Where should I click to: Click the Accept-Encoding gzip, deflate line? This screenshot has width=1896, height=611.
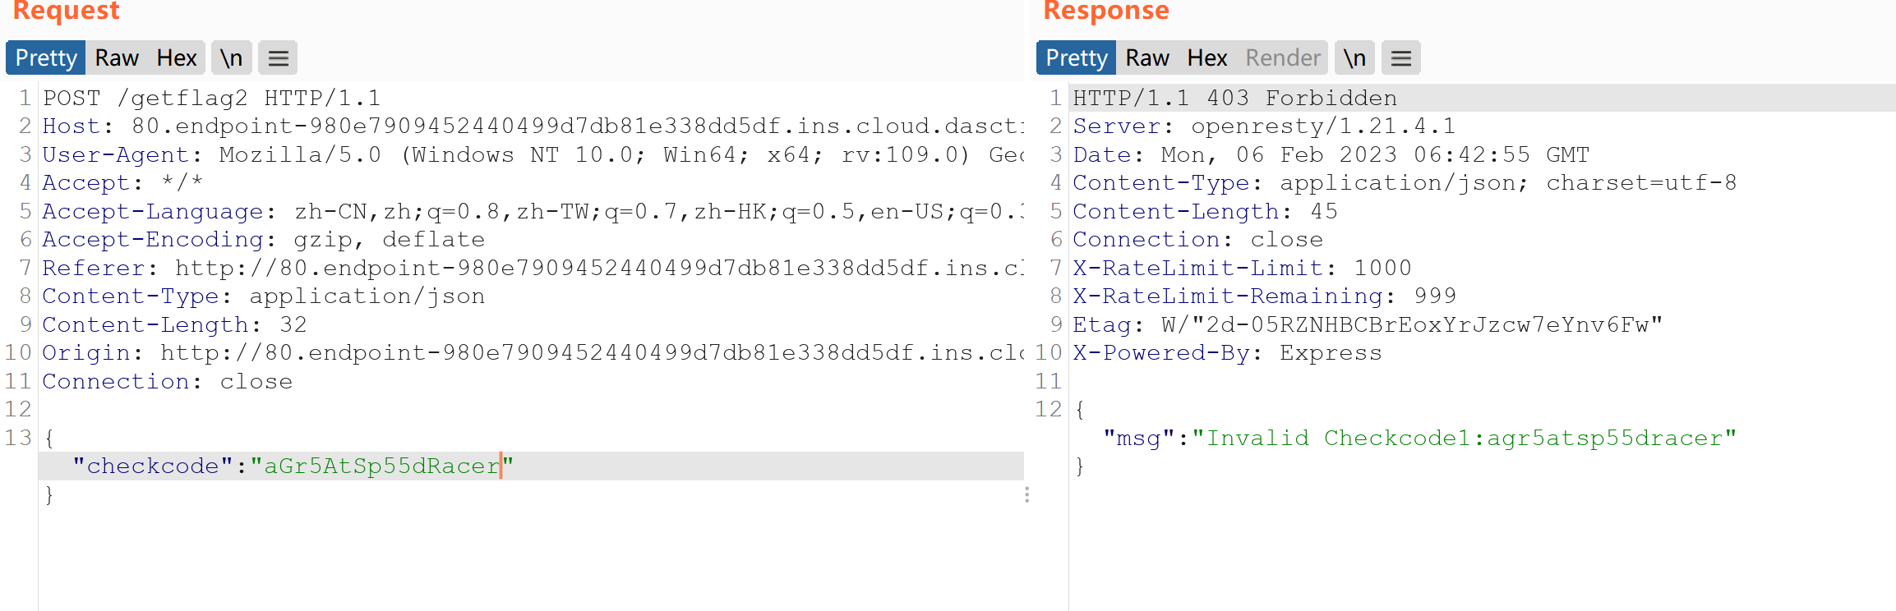click(264, 240)
